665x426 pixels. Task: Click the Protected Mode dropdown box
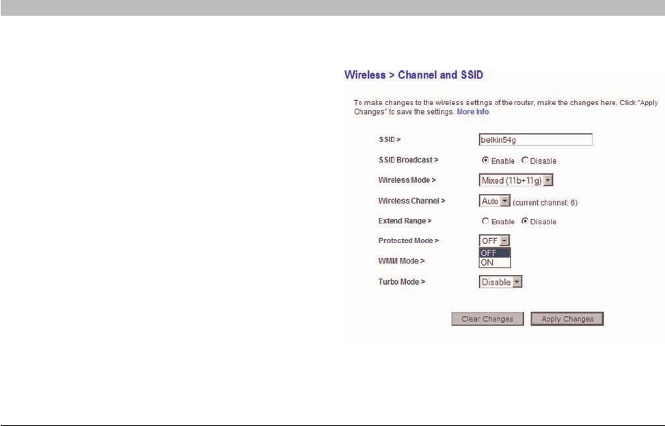pos(495,240)
